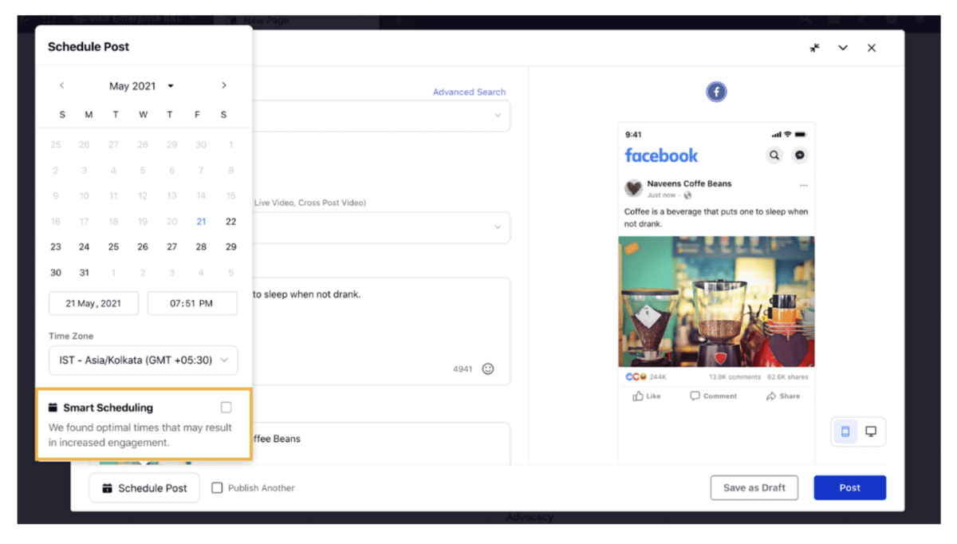Check the Publish Another checkbox

(217, 488)
